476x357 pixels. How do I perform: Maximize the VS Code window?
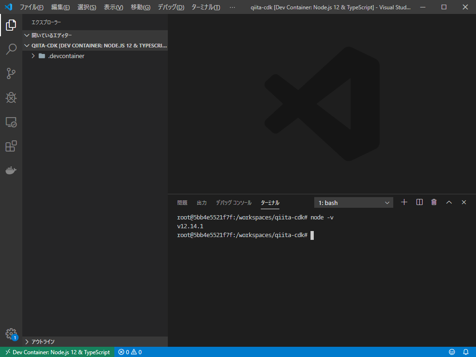(x=444, y=7)
